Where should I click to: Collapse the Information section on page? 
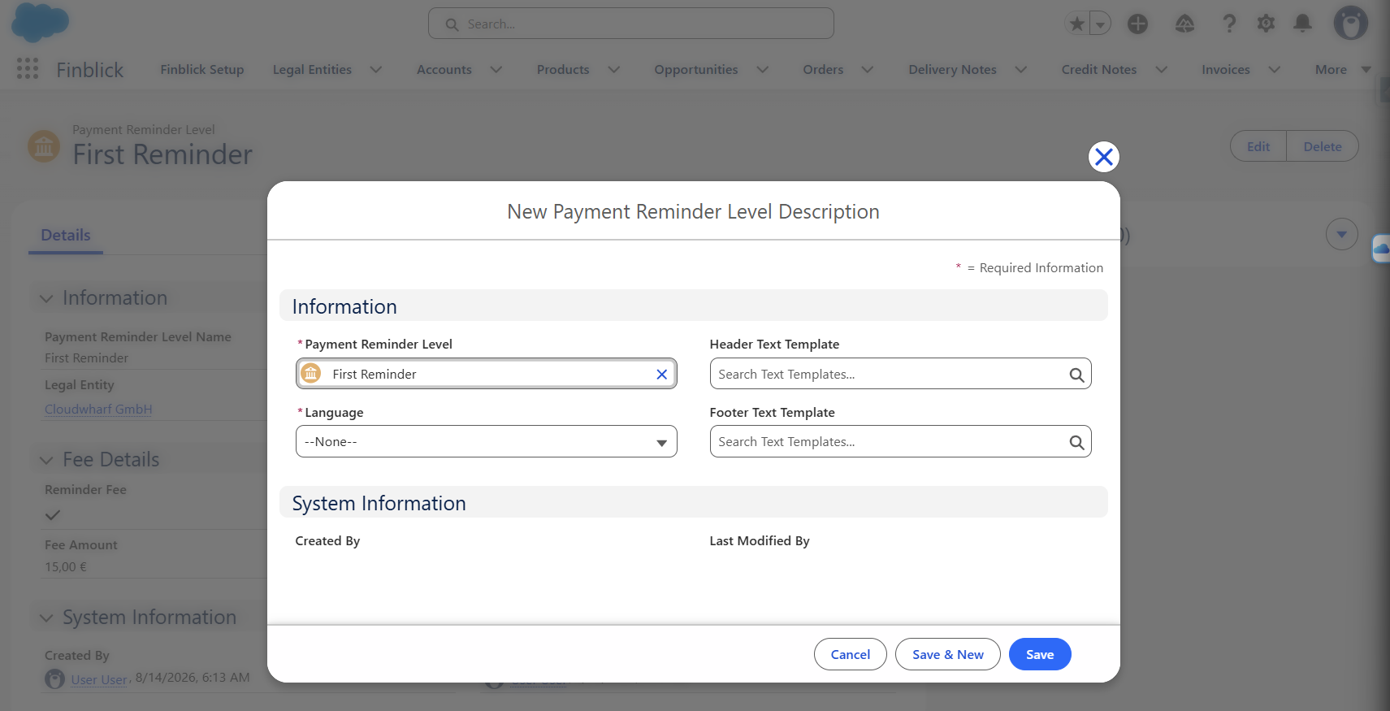point(46,299)
